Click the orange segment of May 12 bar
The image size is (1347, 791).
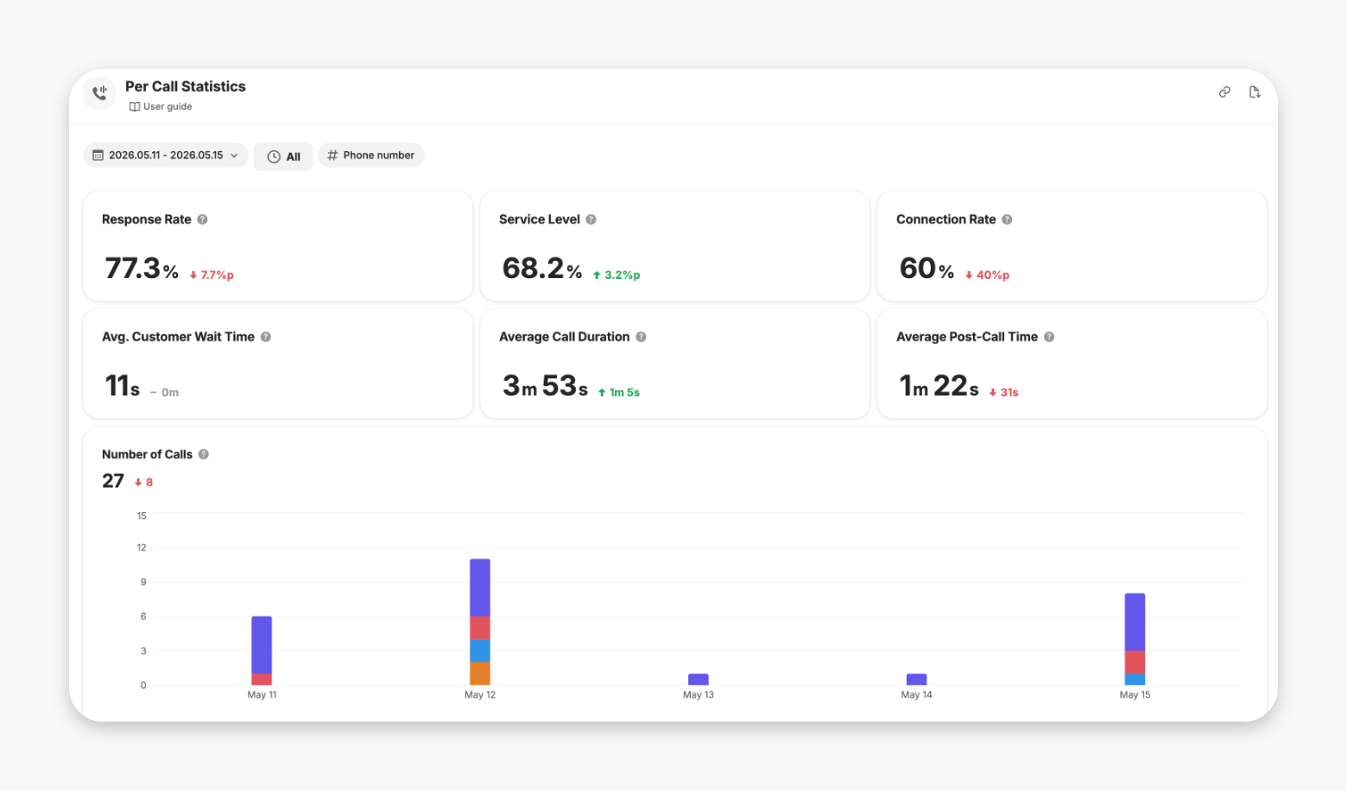(x=480, y=674)
